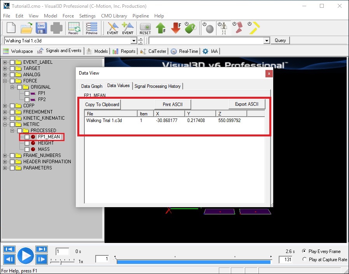Click the RESET toolbar button
349x274 pixels.
coord(145,28)
